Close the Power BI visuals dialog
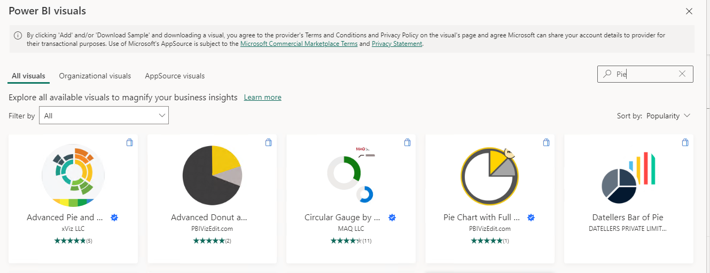The image size is (710, 273). (689, 11)
